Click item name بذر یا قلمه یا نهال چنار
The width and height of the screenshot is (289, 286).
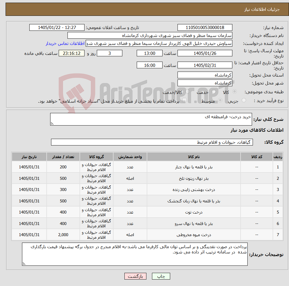(x=194, y=167)
